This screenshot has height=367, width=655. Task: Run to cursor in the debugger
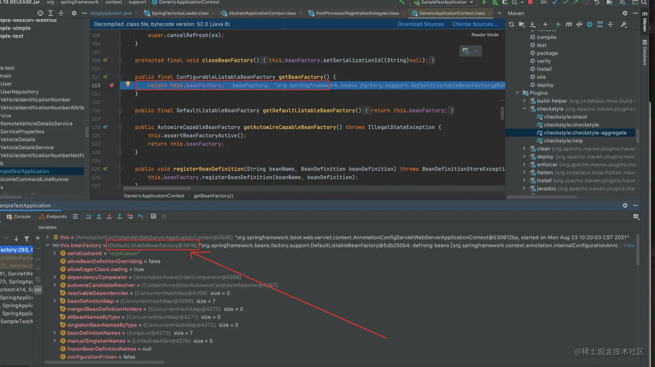pos(140,216)
